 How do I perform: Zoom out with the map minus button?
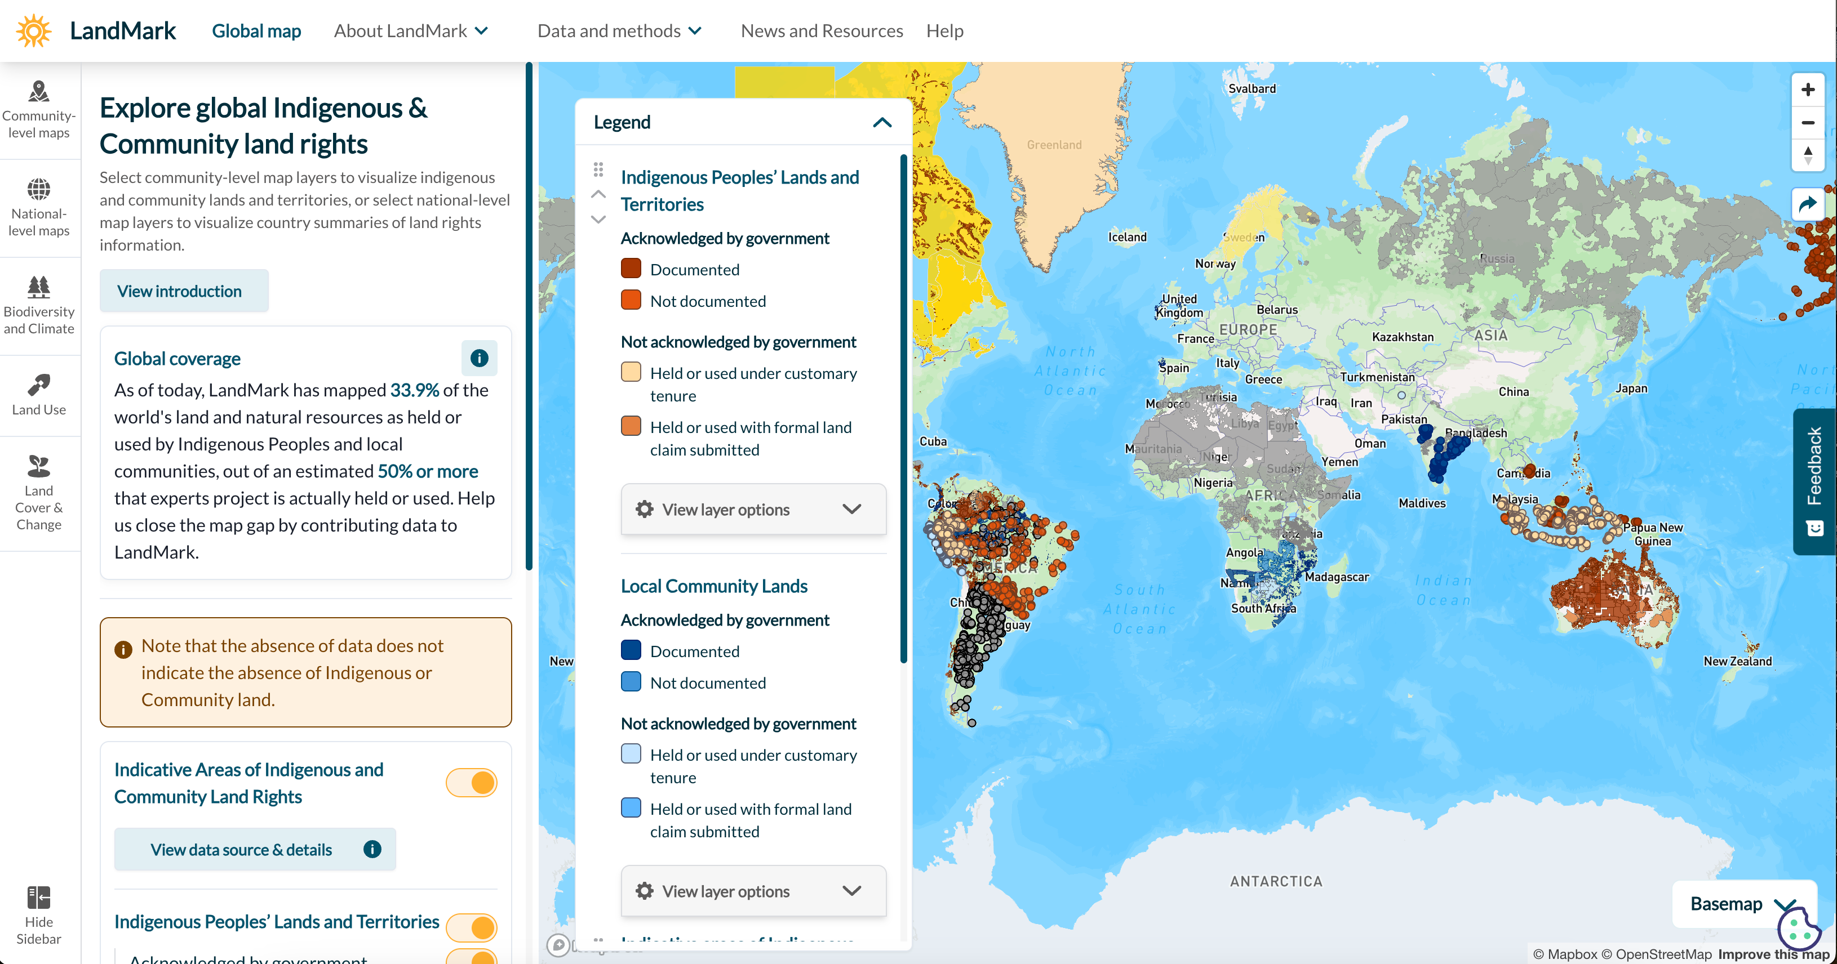click(1808, 123)
